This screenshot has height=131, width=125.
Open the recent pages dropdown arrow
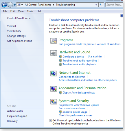14,5
